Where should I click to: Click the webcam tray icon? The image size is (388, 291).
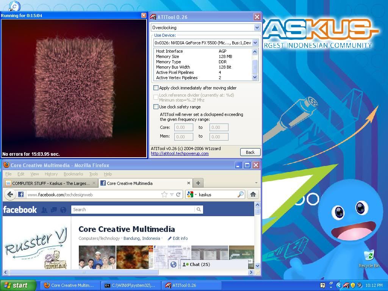pos(360,285)
